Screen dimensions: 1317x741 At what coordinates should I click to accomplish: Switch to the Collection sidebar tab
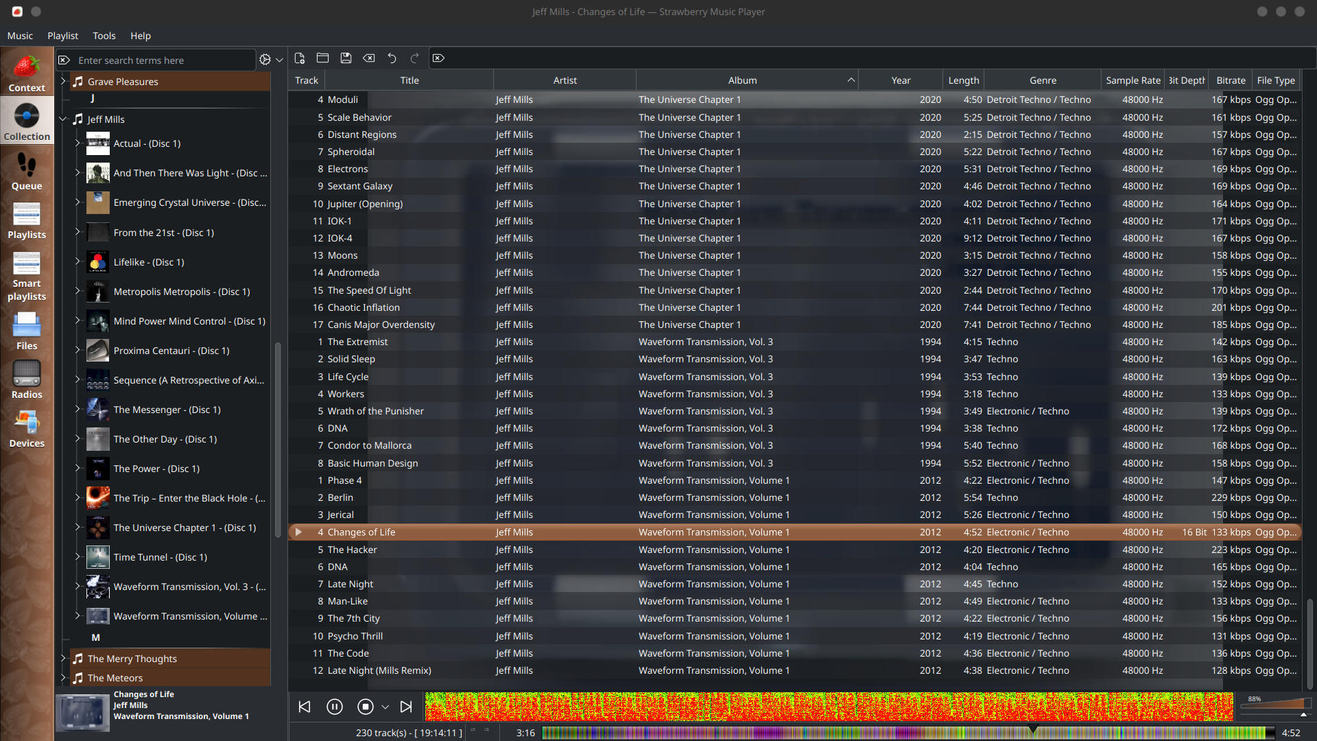pyautogui.click(x=27, y=121)
